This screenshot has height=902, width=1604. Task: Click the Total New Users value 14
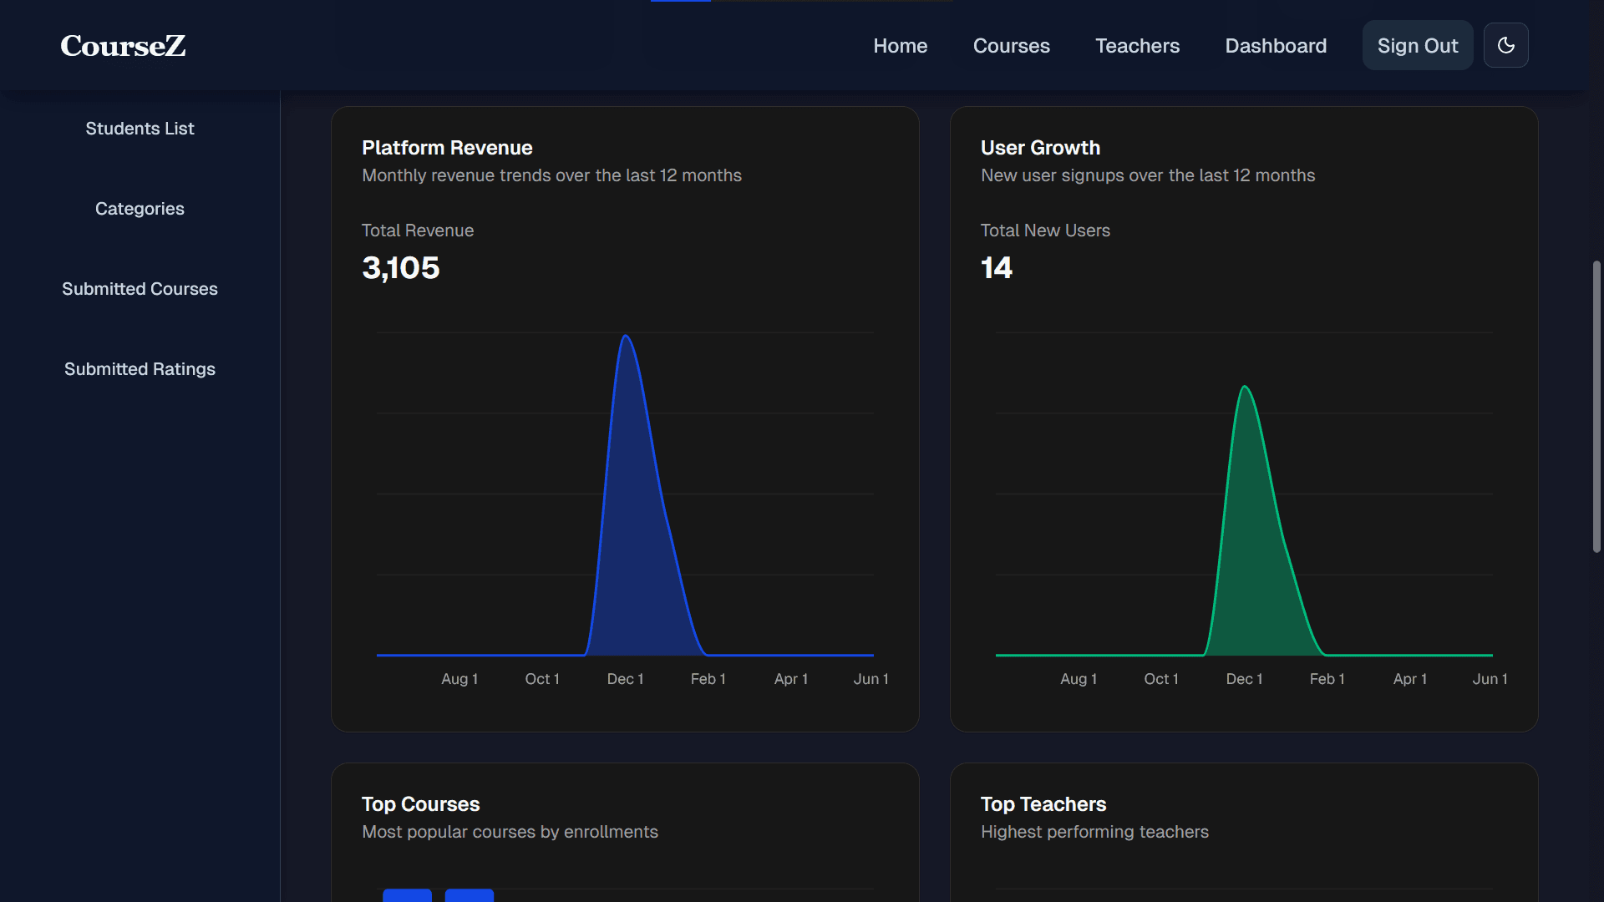point(996,268)
